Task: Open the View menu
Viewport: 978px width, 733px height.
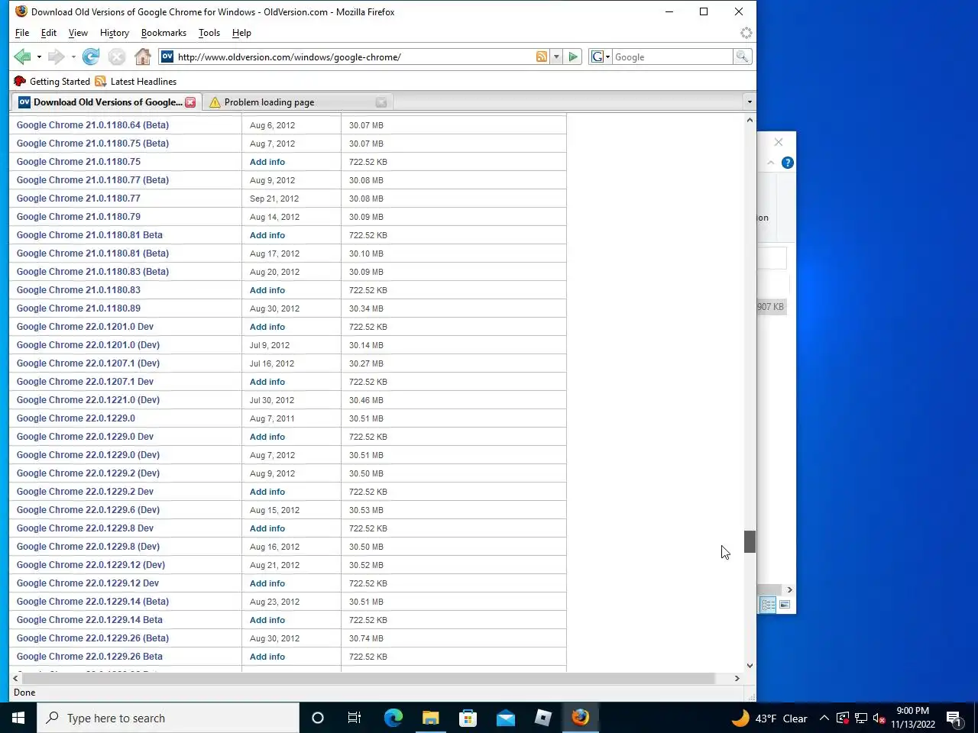Action: [x=78, y=33]
